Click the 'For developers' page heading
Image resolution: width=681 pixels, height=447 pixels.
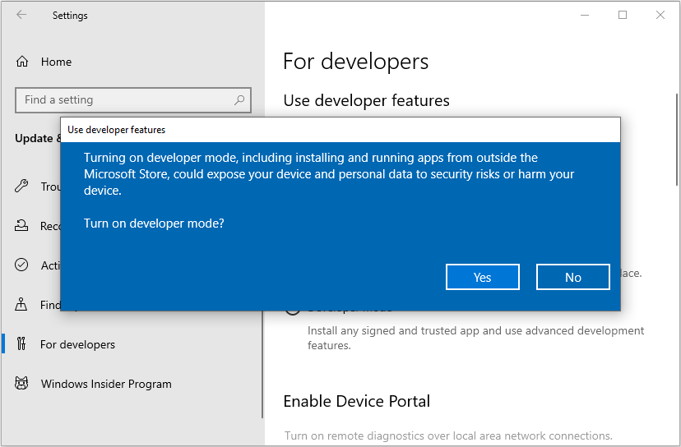[355, 62]
